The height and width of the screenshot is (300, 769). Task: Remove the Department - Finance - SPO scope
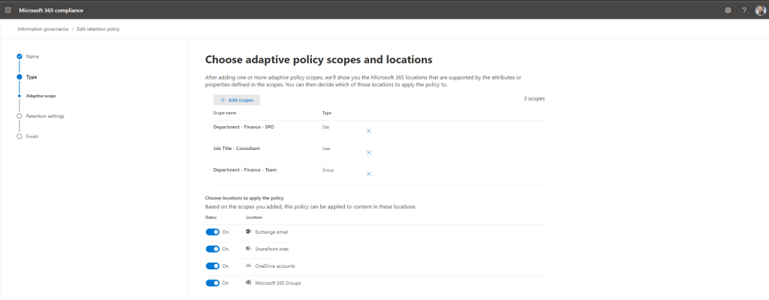coord(368,131)
